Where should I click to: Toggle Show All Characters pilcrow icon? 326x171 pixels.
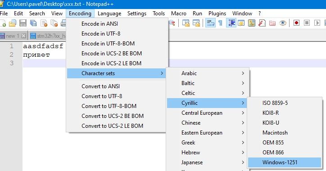point(220,22)
